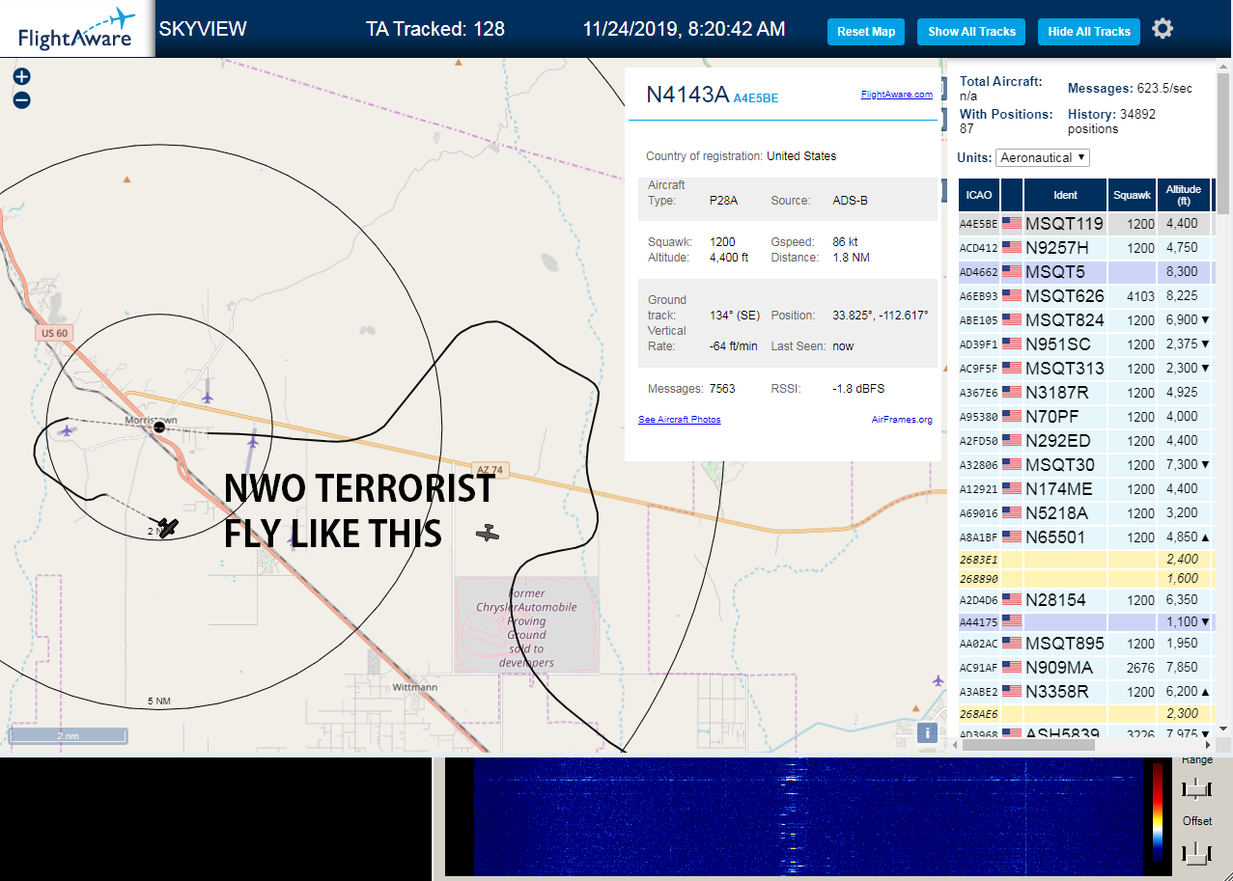Click the US flag in A44175 row
The image size is (1233, 881).
(x=1012, y=621)
